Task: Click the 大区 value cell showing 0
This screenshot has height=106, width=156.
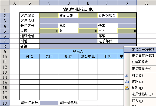Action: [49, 31]
